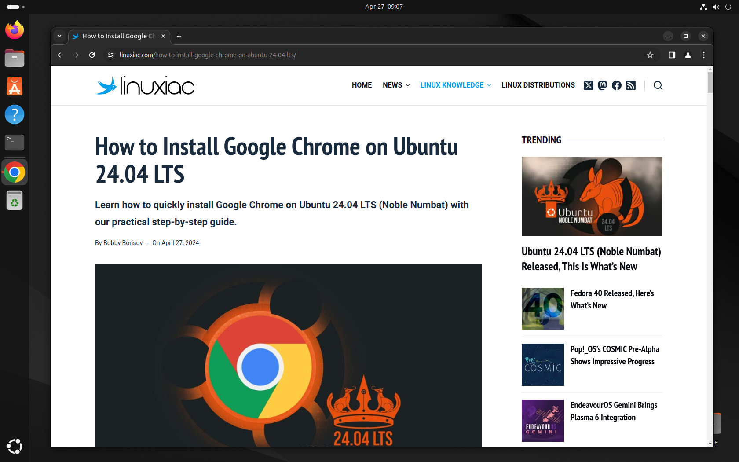Open the power menu icon in top bar

(x=728, y=7)
